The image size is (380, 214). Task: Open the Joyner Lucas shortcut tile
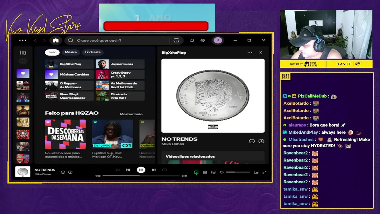[120, 64]
